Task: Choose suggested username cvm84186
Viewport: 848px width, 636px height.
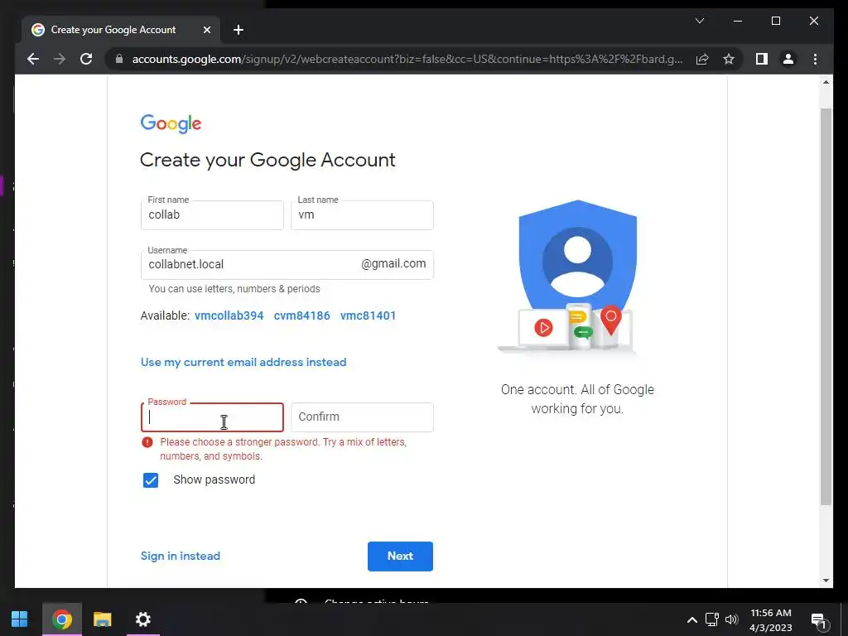Action: 301,316
